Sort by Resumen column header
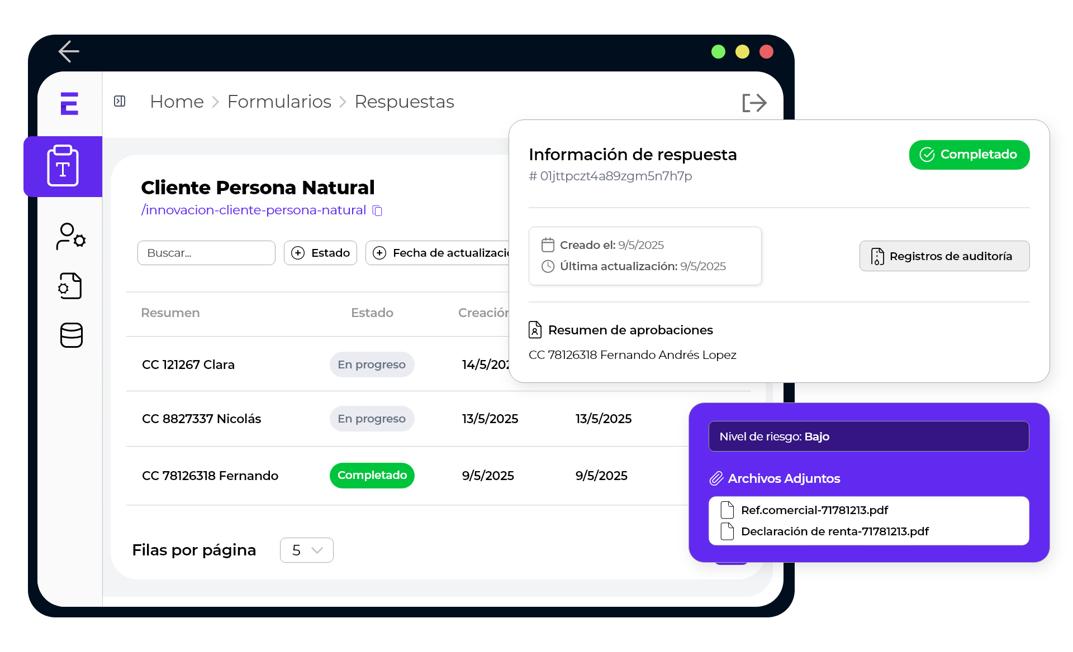This screenshot has height=652, width=1073. coord(170,313)
